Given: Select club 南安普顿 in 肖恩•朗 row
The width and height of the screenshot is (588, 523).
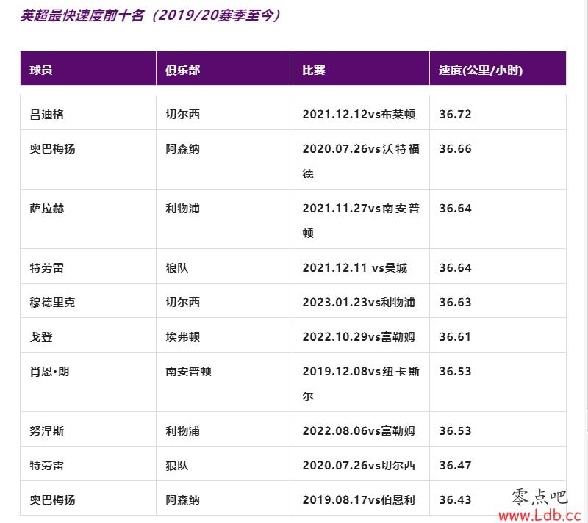Looking at the screenshot, I should coord(189,372).
